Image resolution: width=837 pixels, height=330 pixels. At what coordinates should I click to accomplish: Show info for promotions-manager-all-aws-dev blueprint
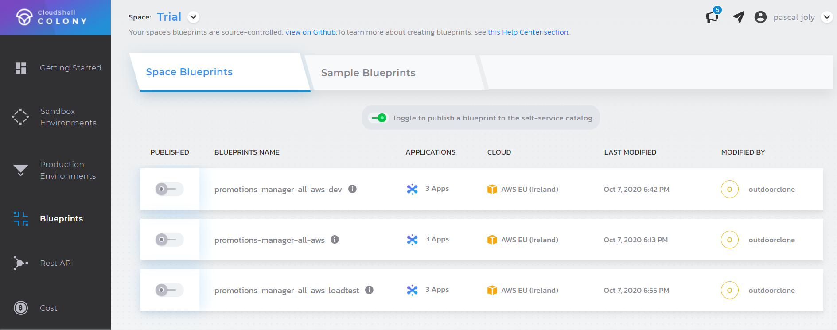(x=352, y=189)
